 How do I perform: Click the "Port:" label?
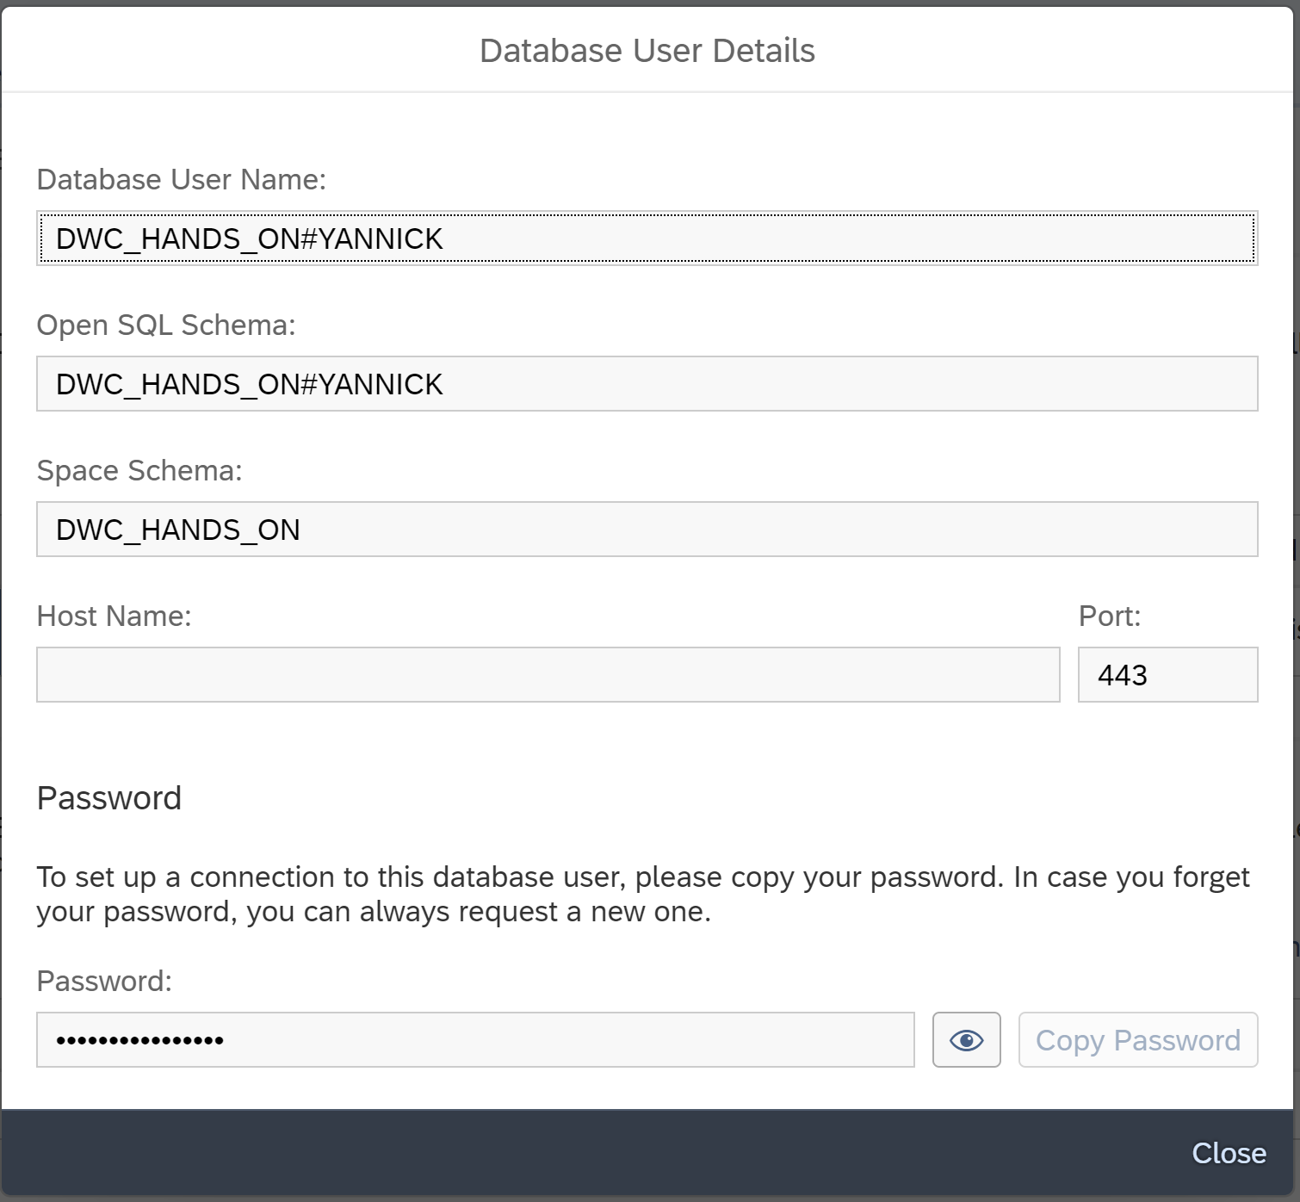(x=1109, y=616)
